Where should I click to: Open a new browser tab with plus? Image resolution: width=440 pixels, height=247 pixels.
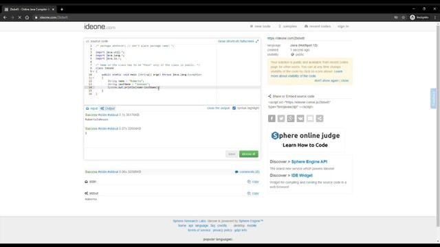click(62, 9)
